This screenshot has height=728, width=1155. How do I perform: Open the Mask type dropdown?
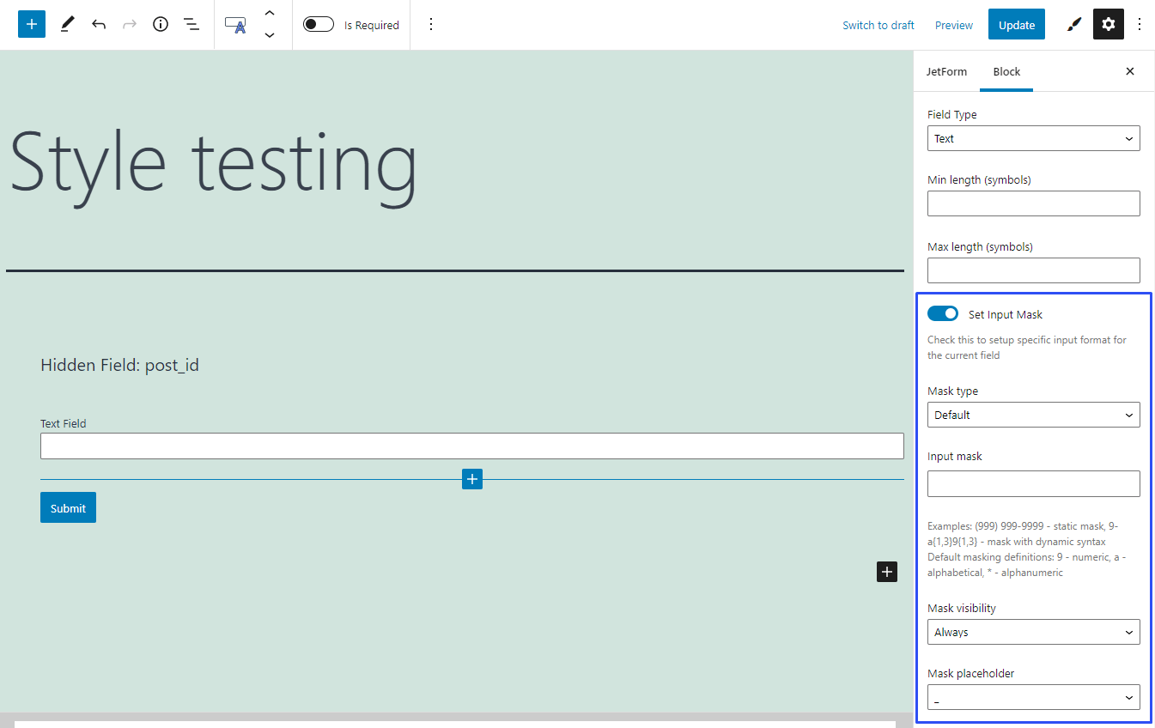[1033, 415]
